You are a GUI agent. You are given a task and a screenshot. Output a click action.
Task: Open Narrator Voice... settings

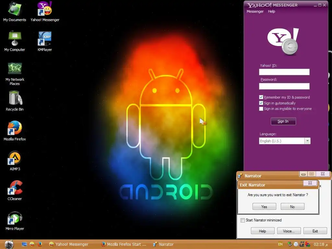[289, 231]
